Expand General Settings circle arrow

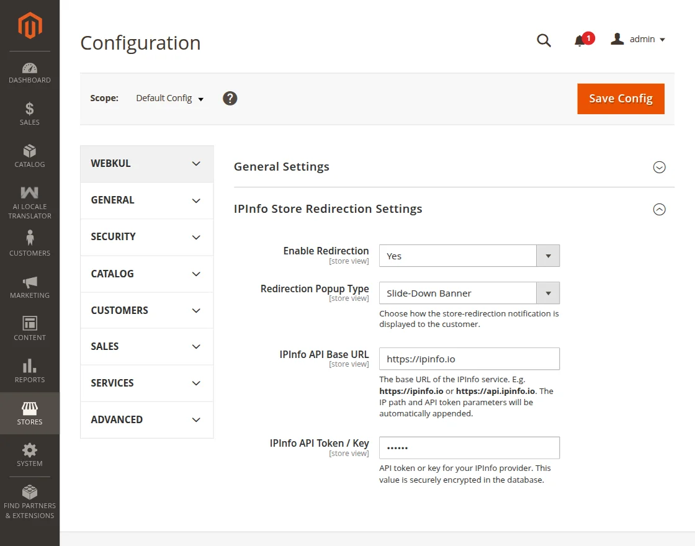659,167
